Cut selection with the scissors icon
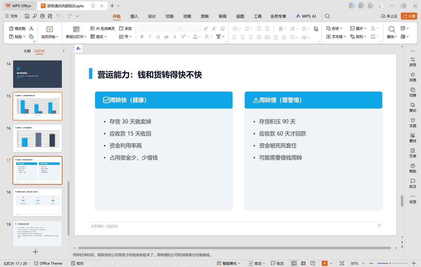The height and width of the screenshot is (267, 421). 32,29
